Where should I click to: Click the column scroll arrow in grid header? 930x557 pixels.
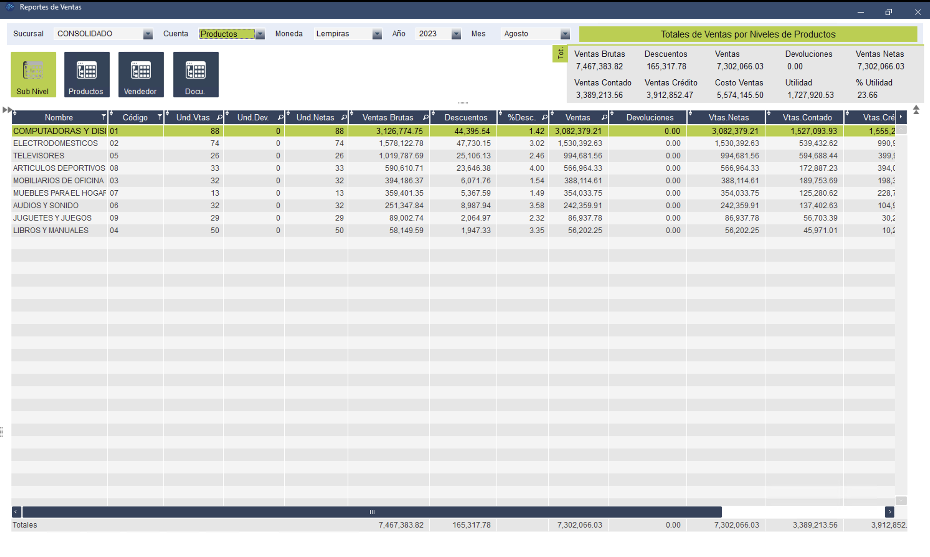point(901,117)
